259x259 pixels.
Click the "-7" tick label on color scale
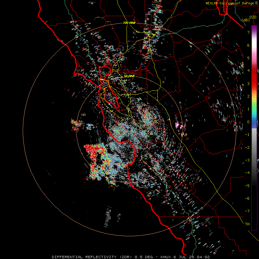coord(247,211)
